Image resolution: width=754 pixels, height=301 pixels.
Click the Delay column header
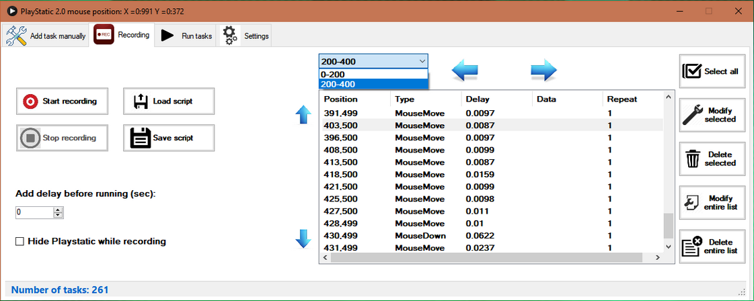click(497, 99)
